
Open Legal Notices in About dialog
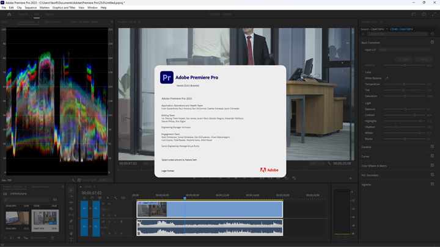coord(168,171)
